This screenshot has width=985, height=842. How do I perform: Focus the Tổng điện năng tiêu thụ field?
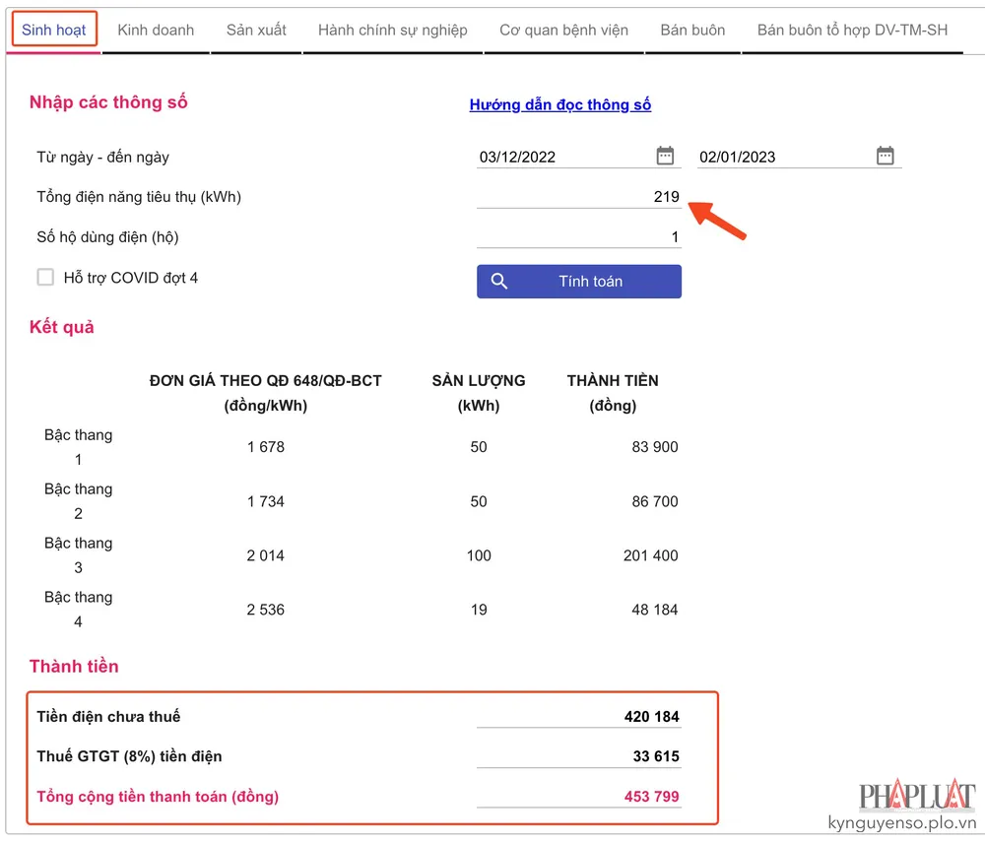[578, 197]
